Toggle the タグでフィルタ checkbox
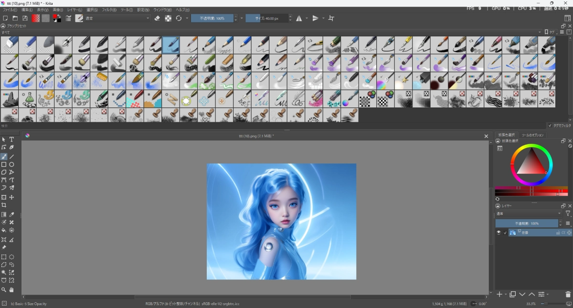 point(550,126)
